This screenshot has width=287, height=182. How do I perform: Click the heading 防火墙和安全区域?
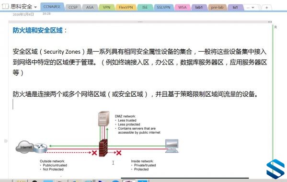click(x=38, y=30)
